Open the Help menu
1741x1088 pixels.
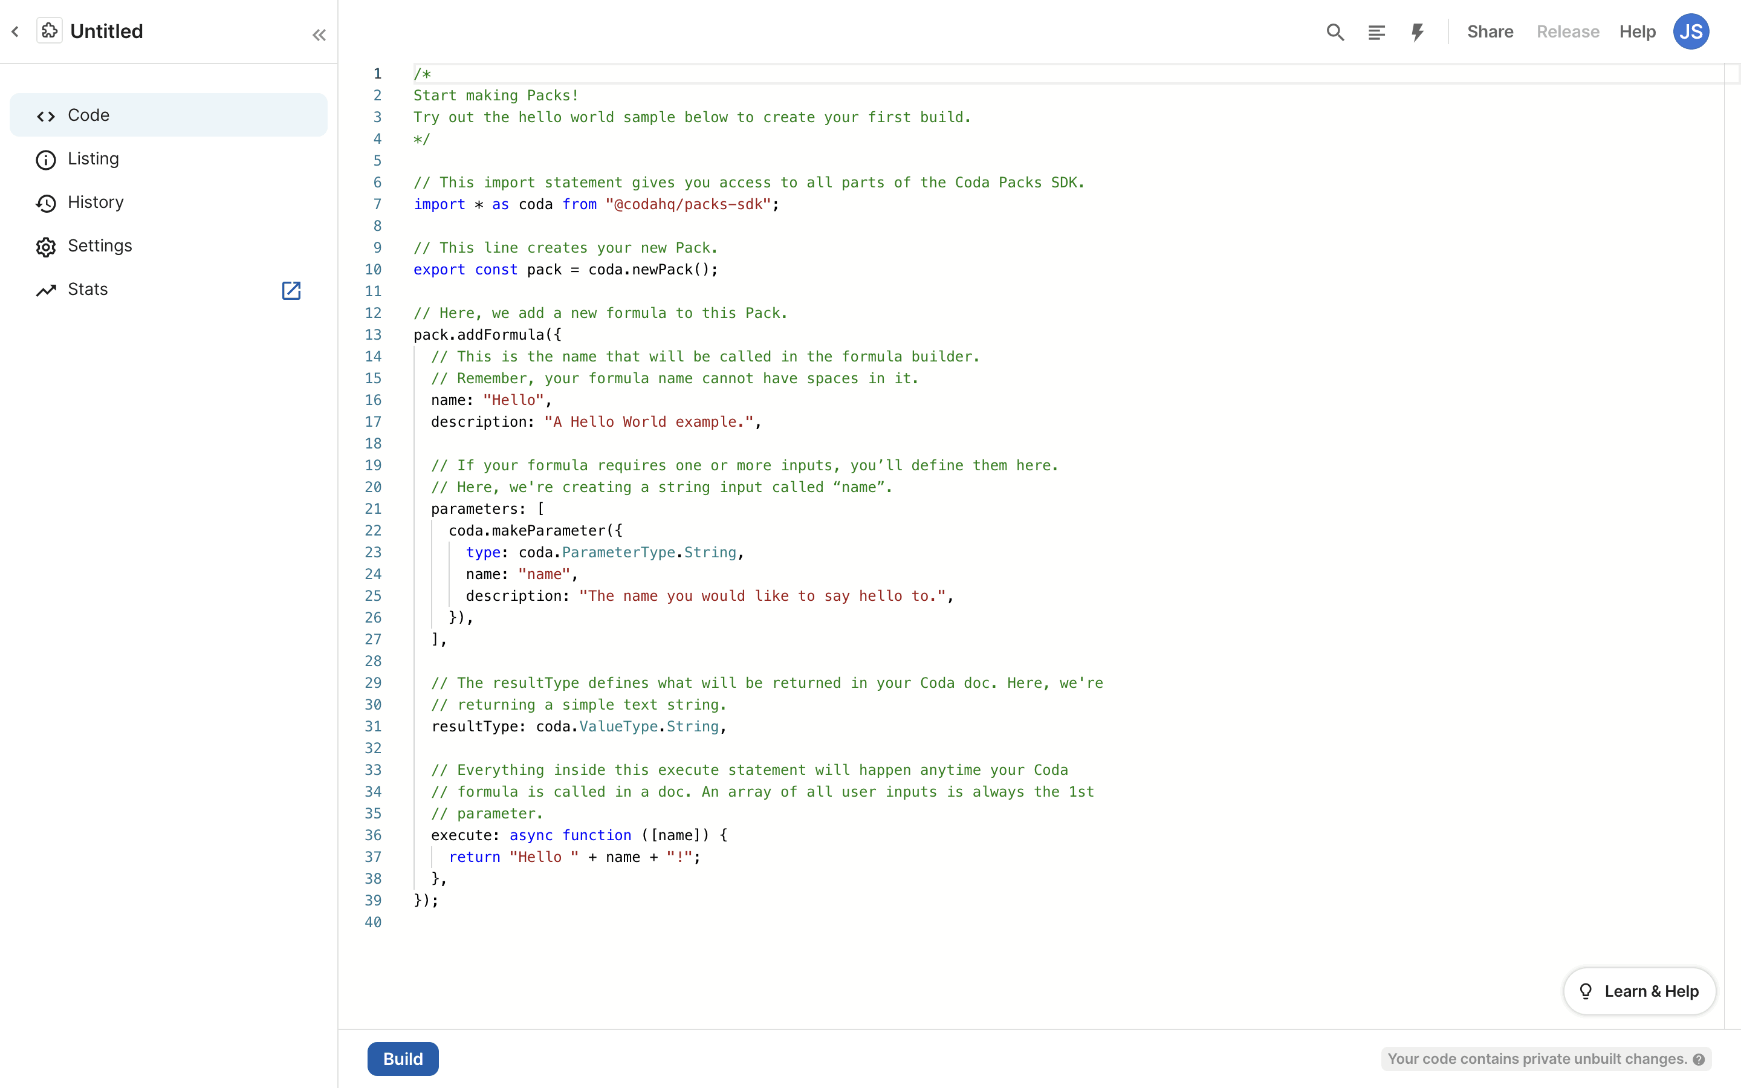(1638, 31)
